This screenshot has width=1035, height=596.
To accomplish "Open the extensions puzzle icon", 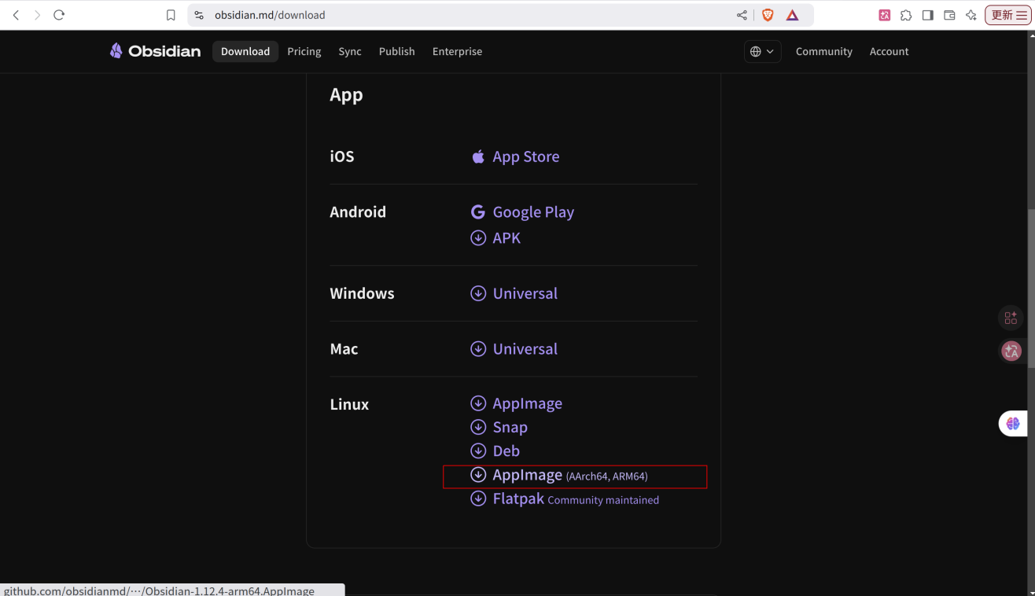I will tap(906, 15).
